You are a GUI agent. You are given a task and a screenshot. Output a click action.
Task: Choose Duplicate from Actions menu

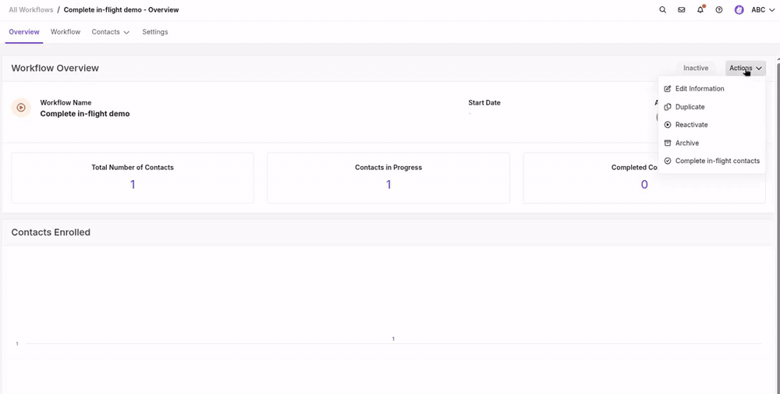(711, 107)
